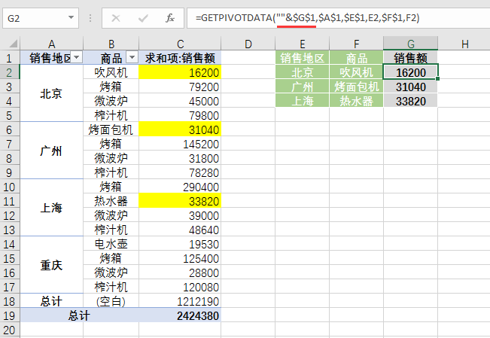
Task: Select the 北京 region cell in column A
Action: [x=52, y=93]
